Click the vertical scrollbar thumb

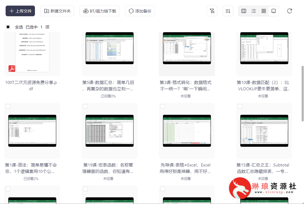tap(302, 94)
